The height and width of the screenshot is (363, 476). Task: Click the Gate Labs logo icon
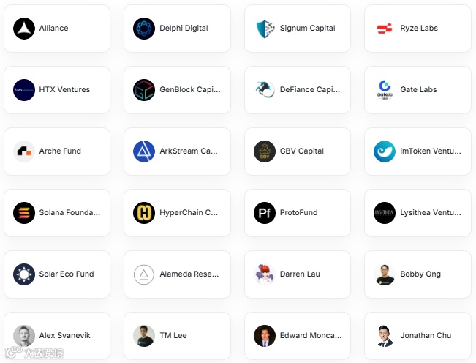click(x=385, y=90)
